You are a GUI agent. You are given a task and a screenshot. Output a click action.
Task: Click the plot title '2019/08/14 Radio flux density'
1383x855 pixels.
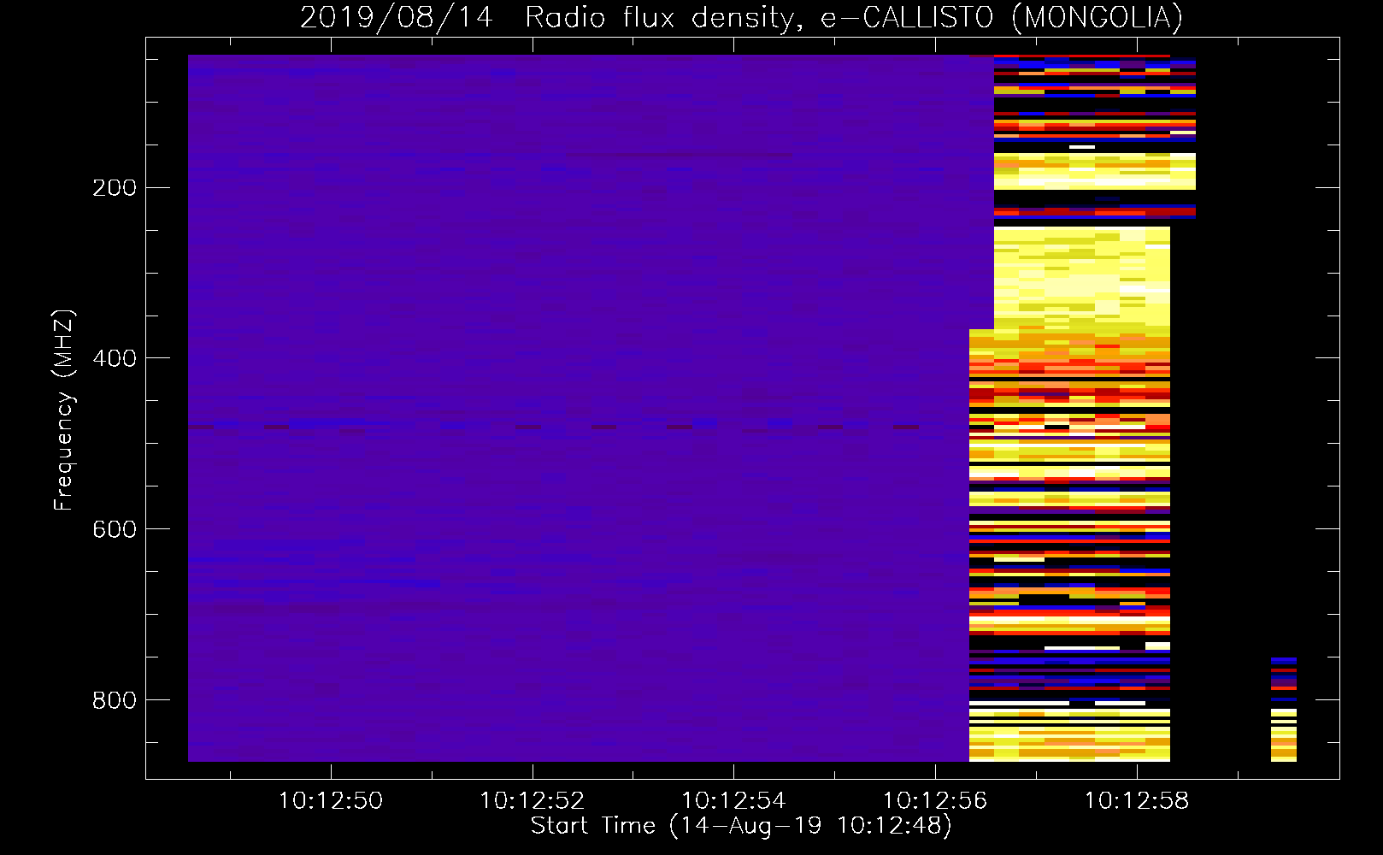pos(740,17)
